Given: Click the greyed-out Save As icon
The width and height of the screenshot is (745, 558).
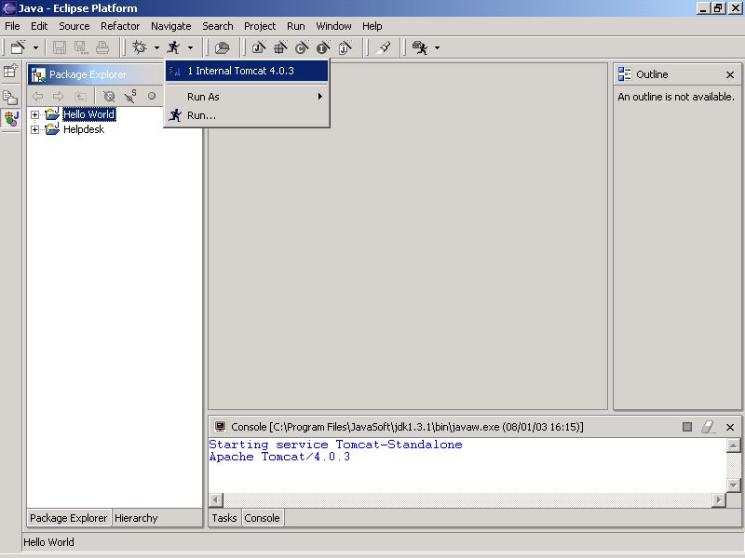Looking at the screenshot, I should (81, 47).
